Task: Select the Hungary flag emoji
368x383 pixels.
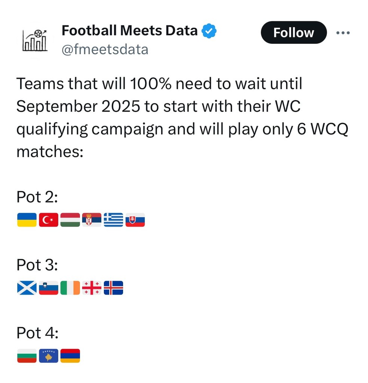Action: (70, 220)
